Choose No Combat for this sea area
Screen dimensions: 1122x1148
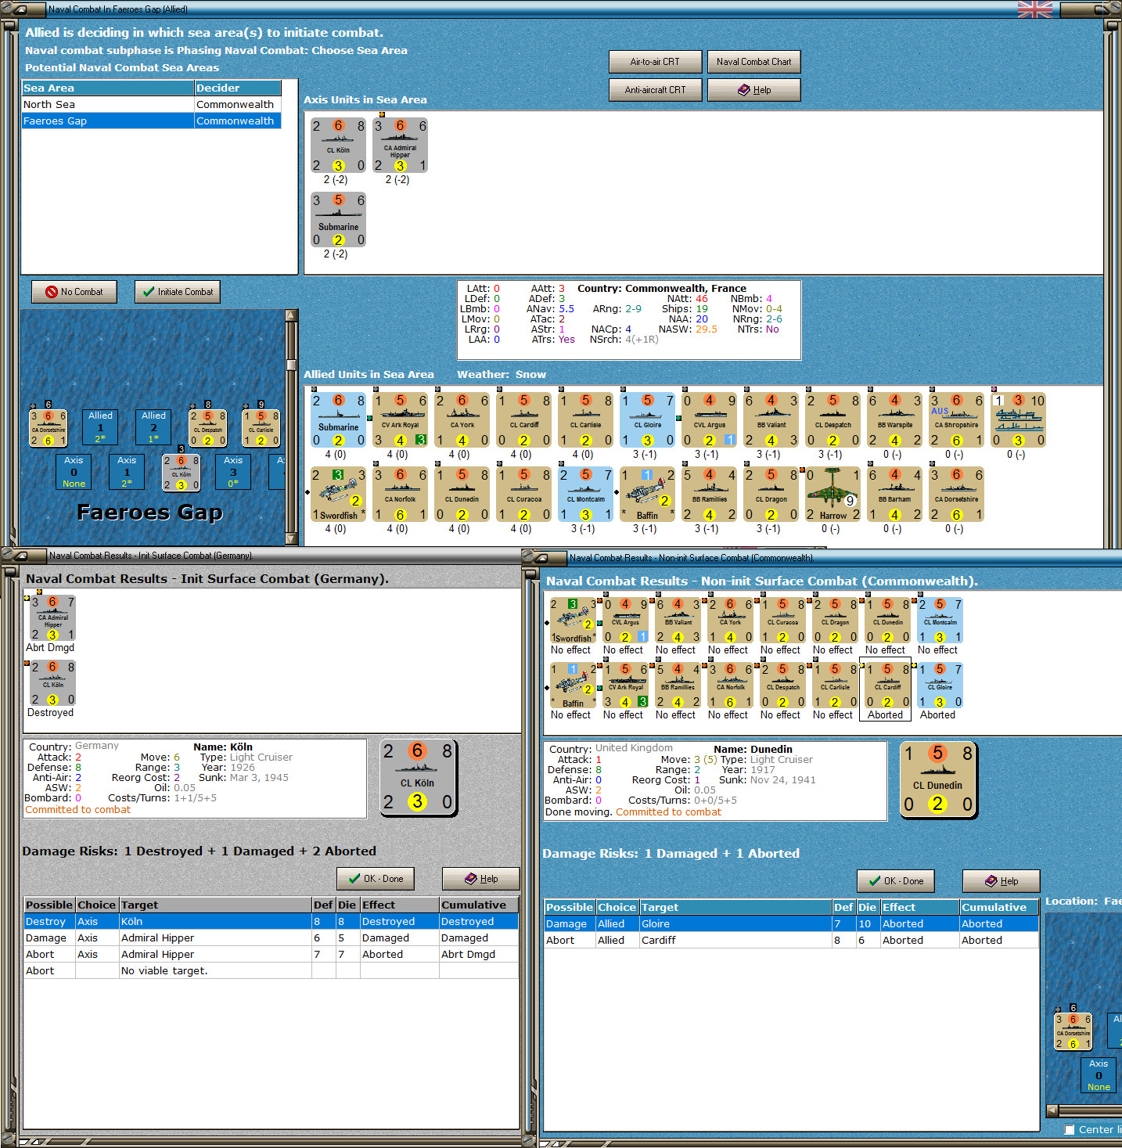pyautogui.click(x=74, y=292)
